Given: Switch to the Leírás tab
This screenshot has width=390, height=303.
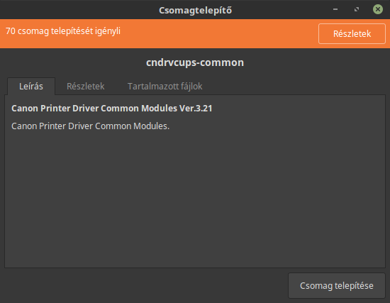Looking at the screenshot, I should pos(31,87).
